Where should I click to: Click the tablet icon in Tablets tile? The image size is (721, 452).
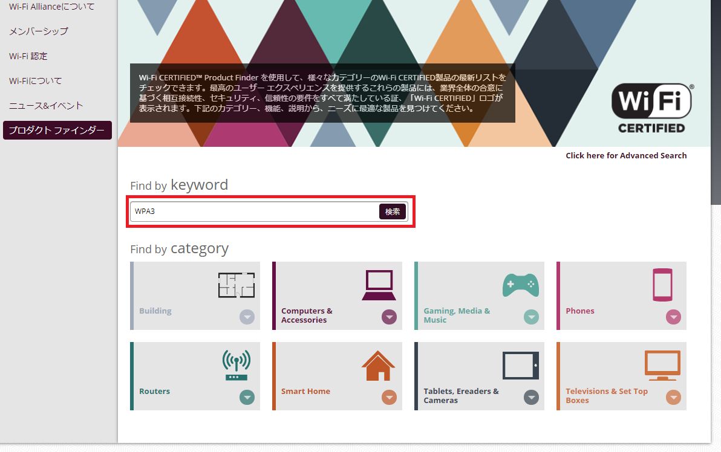[x=521, y=365]
